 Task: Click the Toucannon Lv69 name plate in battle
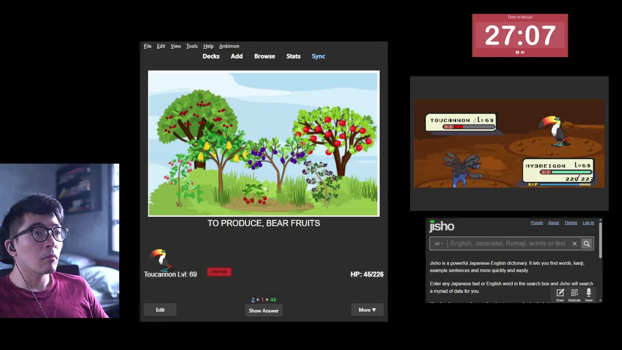coord(461,122)
